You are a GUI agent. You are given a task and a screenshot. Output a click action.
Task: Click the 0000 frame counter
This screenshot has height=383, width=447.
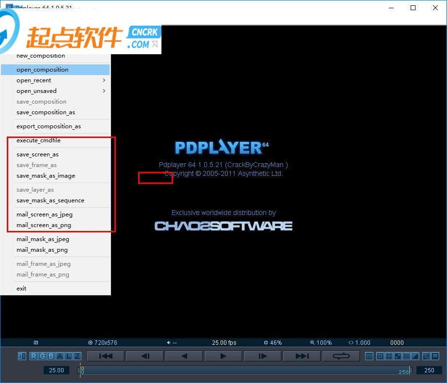point(397,343)
